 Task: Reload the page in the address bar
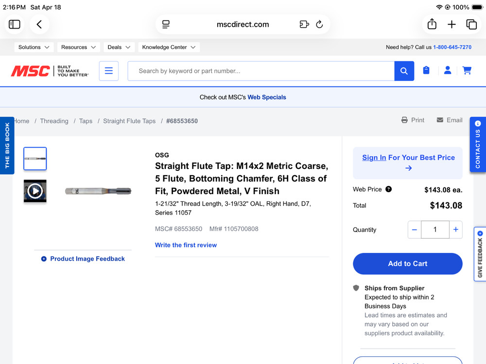[319, 24]
